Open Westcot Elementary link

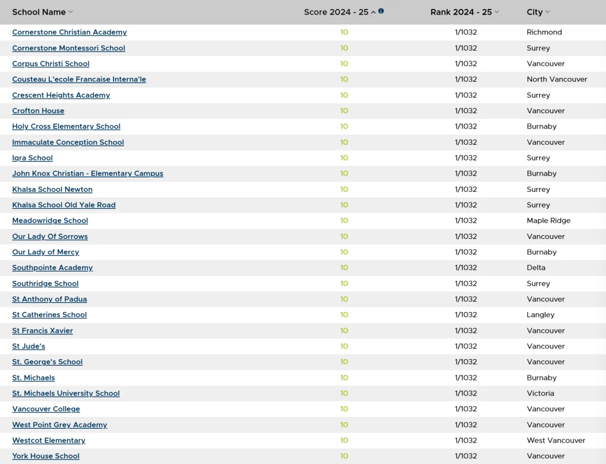pyautogui.click(x=49, y=440)
